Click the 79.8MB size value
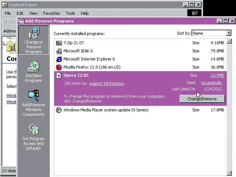The width and height of the screenshot is (236, 177). 217,51
